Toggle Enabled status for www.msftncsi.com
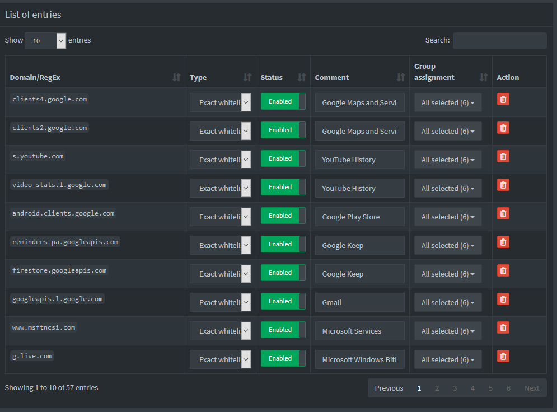 click(x=283, y=330)
